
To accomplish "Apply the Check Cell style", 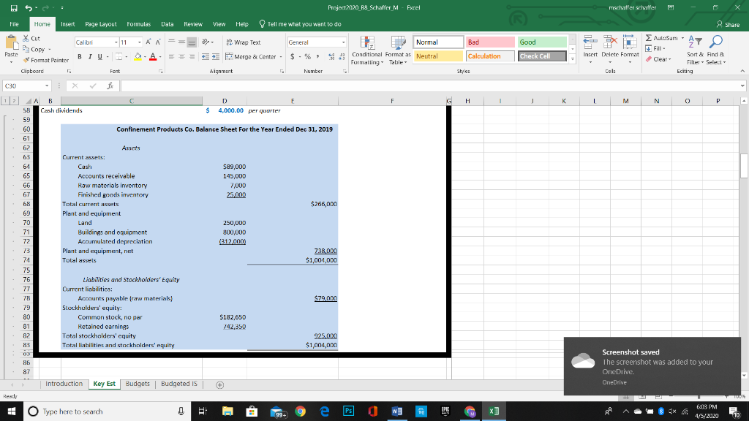I will (x=542, y=56).
